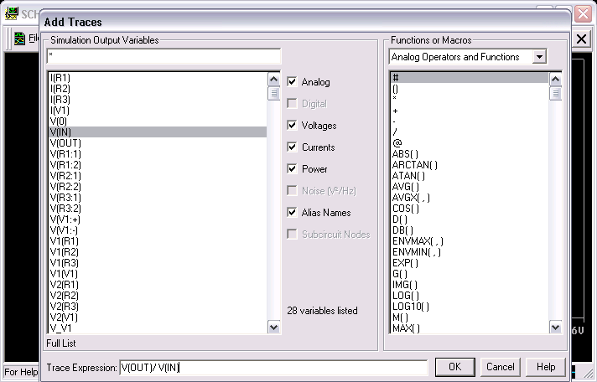Select the @ operator in functions list
Image resolution: width=597 pixels, height=382 pixels.
pyautogui.click(x=470, y=143)
